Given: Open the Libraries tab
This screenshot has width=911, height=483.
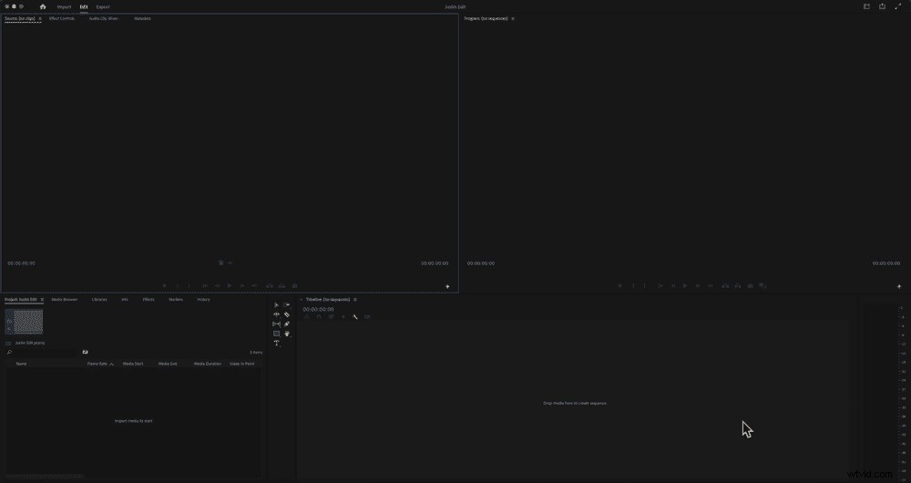Looking at the screenshot, I should [99, 299].
